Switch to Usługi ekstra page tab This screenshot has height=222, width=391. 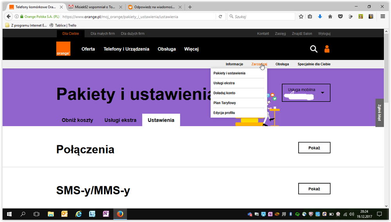(x=121, y=120)
